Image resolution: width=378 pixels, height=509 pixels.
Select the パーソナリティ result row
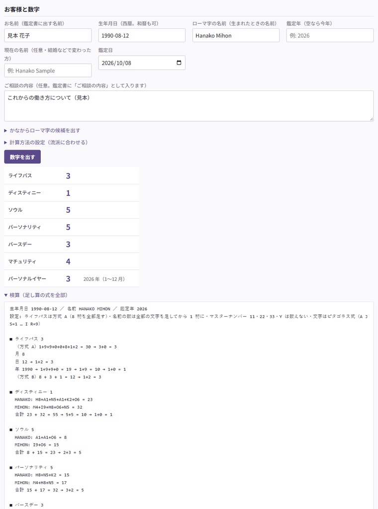pyautogui.click(x=72, y=227)
